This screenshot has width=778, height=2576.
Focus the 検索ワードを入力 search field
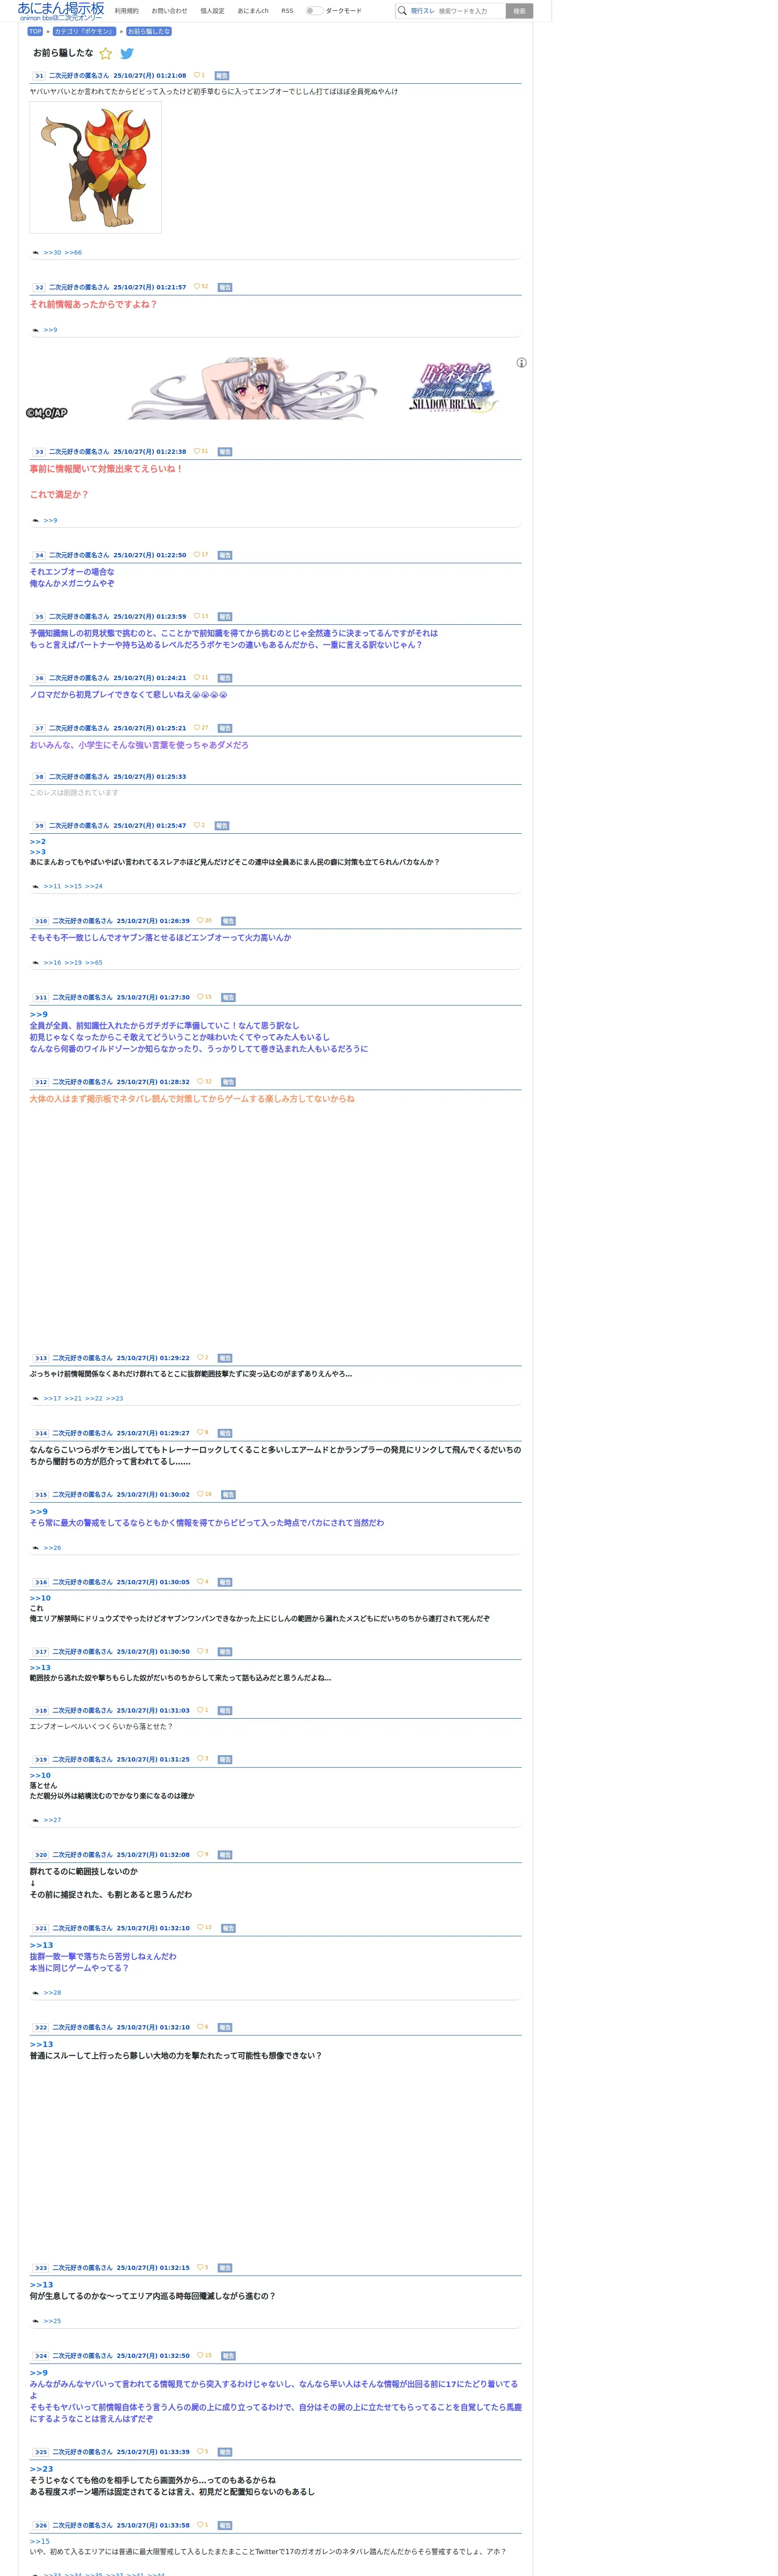(470, 11)
